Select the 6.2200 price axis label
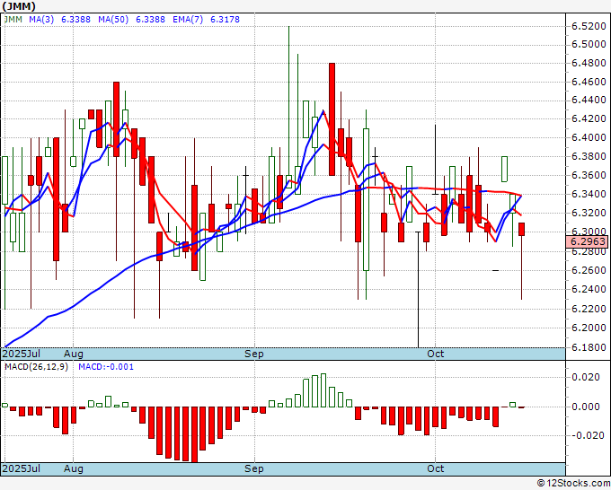 (x=589, y=309)
